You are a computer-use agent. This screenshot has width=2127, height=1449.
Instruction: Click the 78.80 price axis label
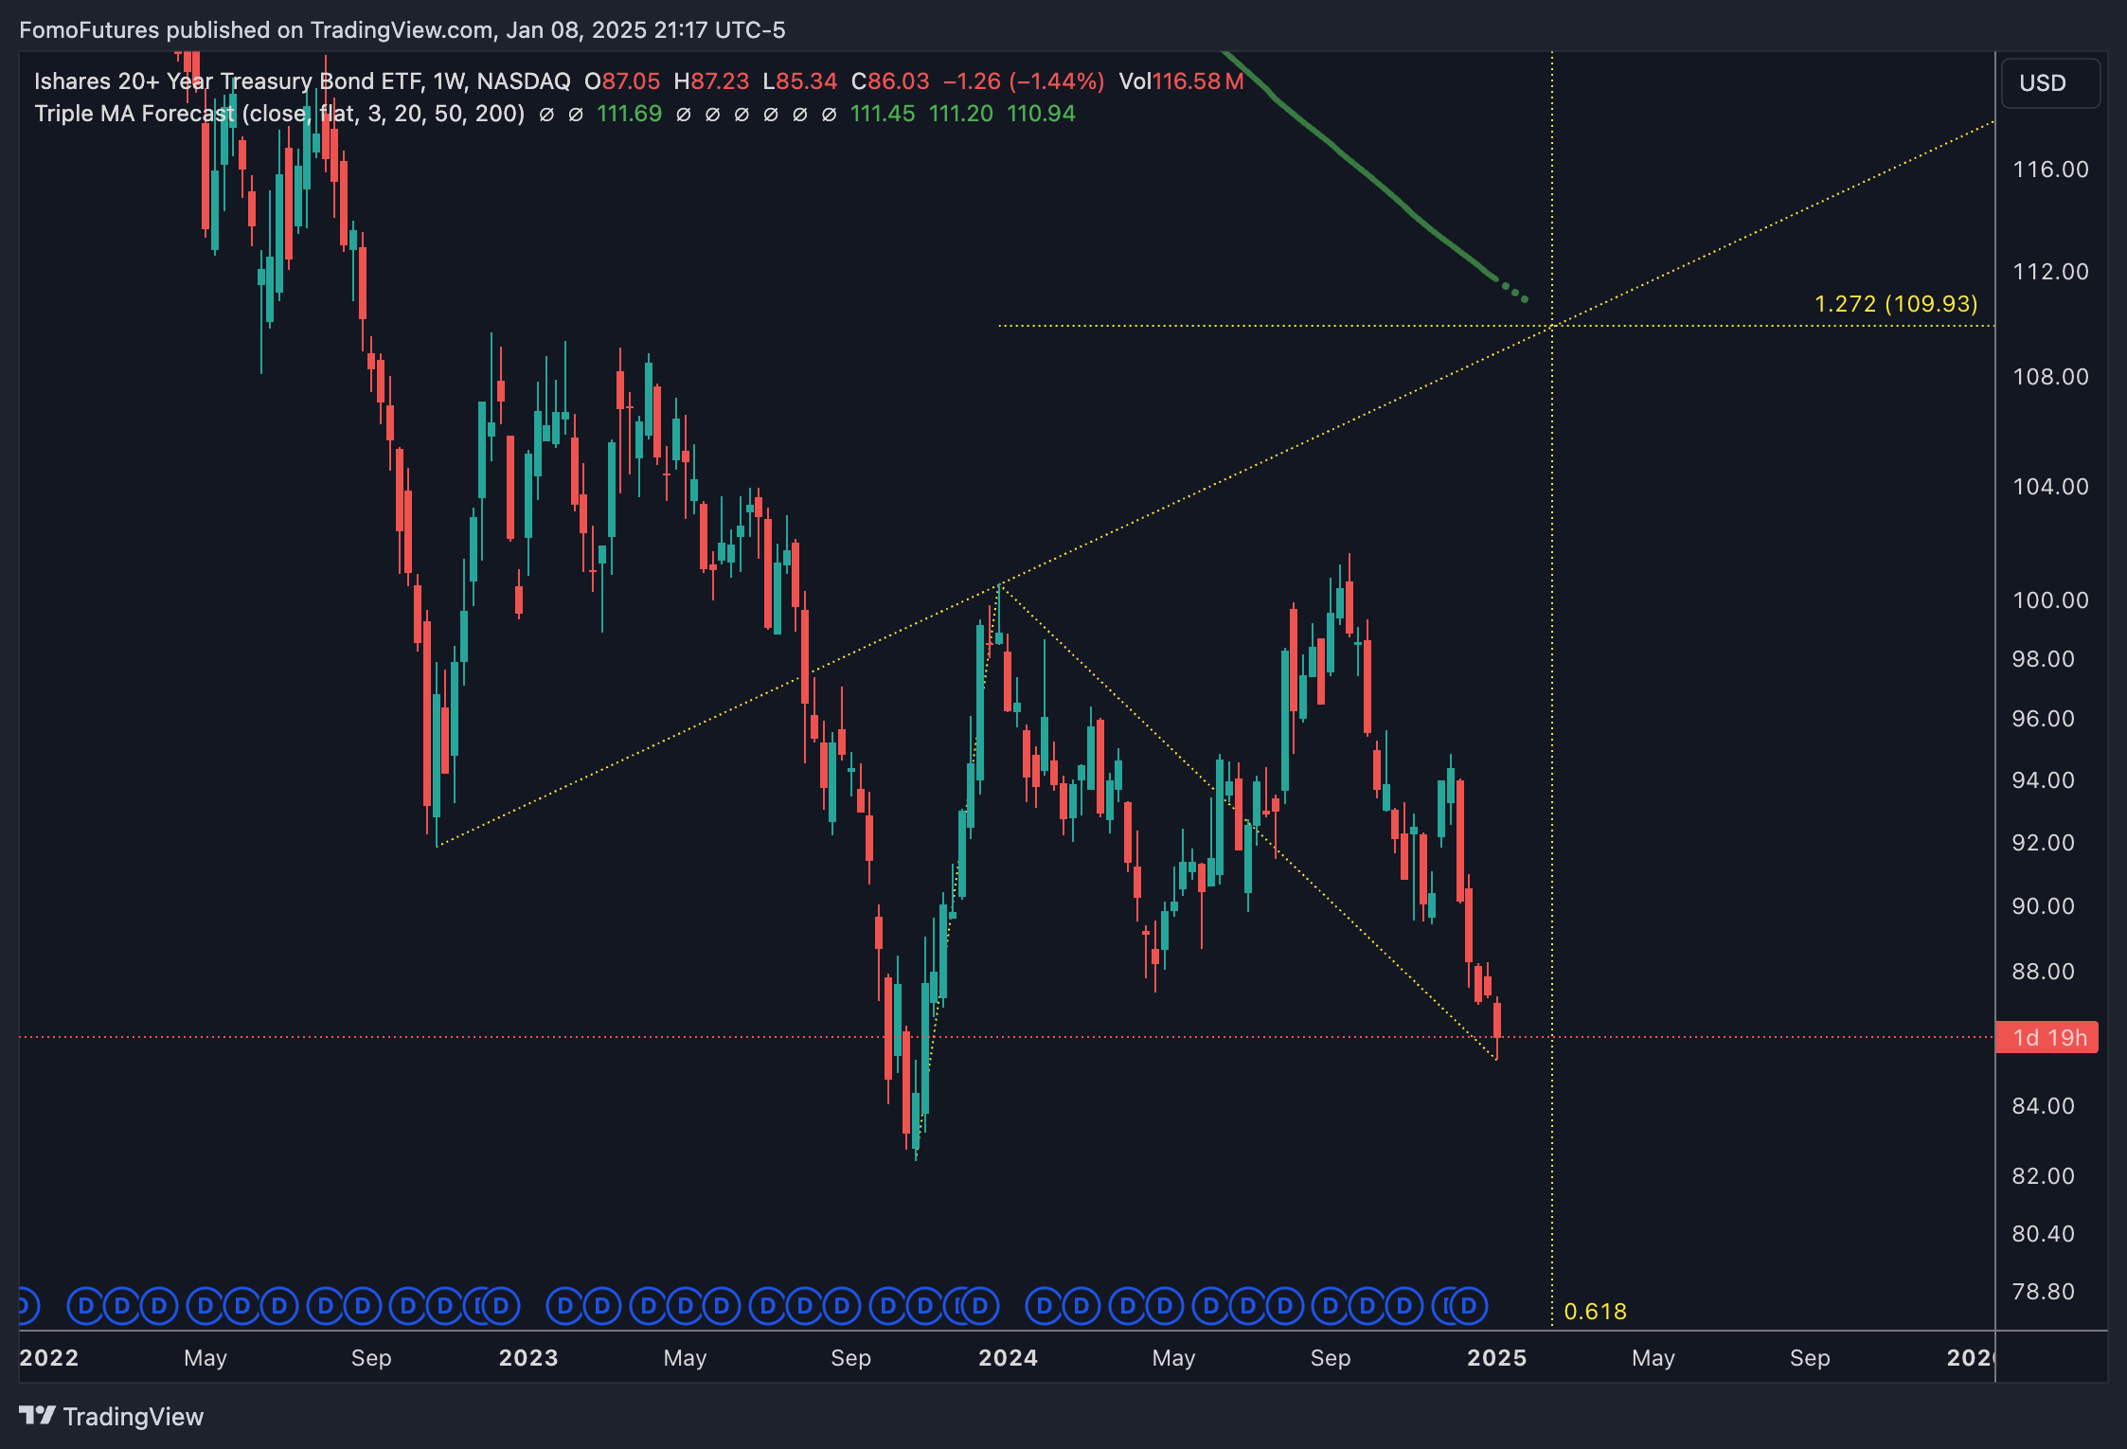(2043, 1292)
